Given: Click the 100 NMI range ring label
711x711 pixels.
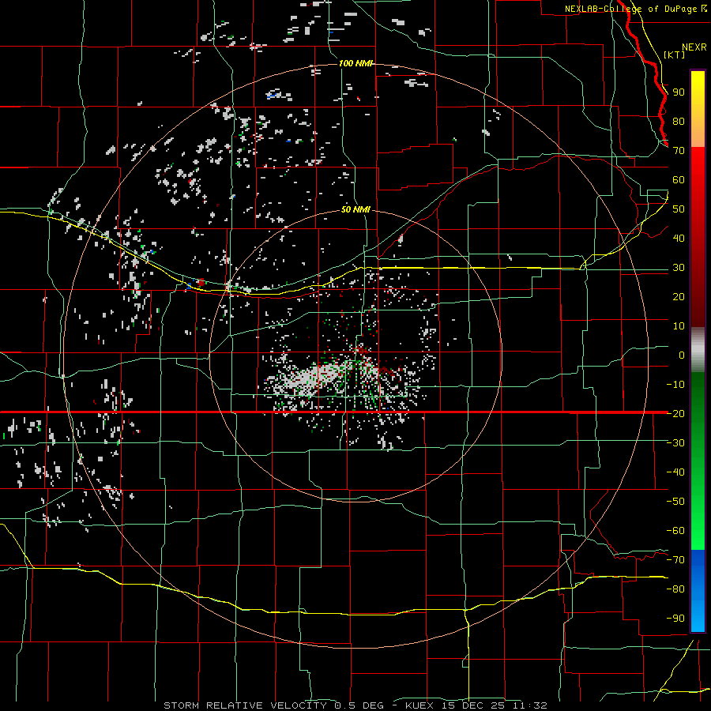Looking at the screenshot, I should tap(355, 63).
